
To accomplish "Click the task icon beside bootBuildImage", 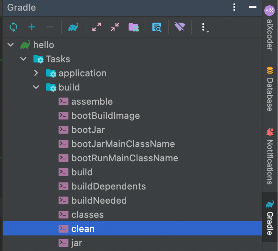I will pos(64,116).
